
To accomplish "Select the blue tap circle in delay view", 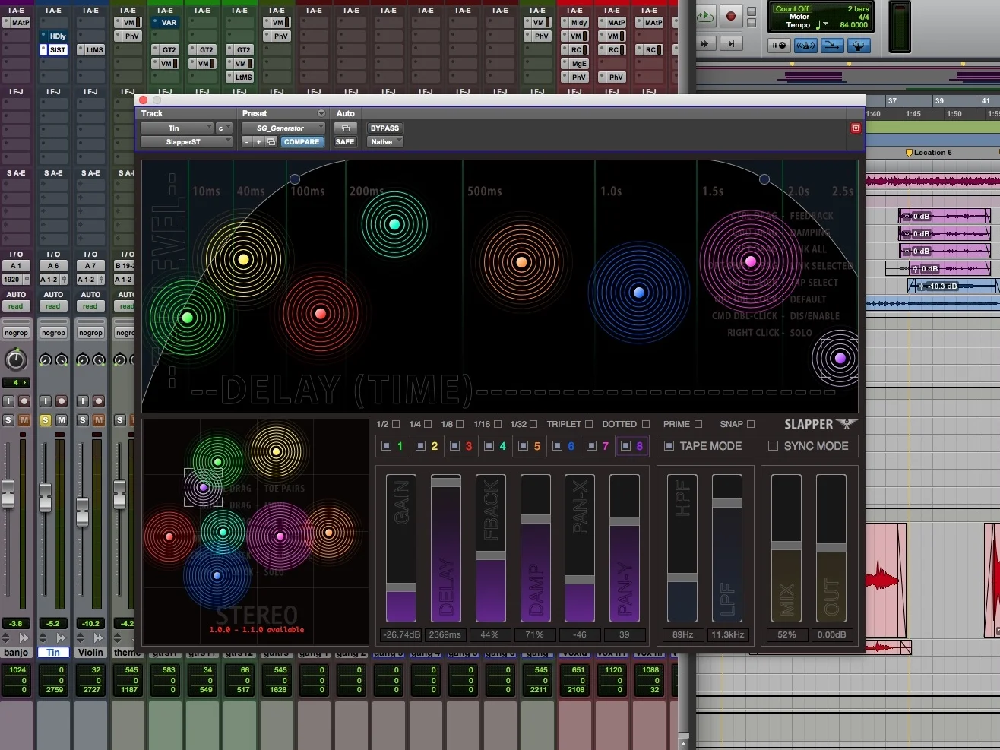I will pyautogui.click(x=639, y=293).
